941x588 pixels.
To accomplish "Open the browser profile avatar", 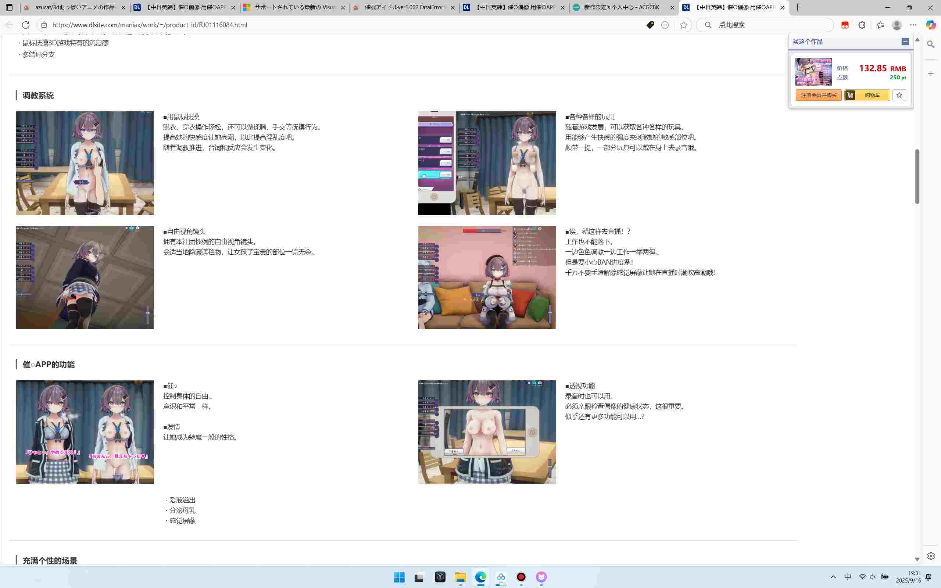I will tap(897, 25).
